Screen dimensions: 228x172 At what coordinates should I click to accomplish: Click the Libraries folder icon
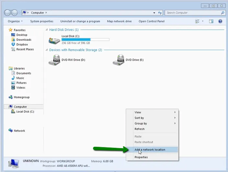tap(10, 68)
